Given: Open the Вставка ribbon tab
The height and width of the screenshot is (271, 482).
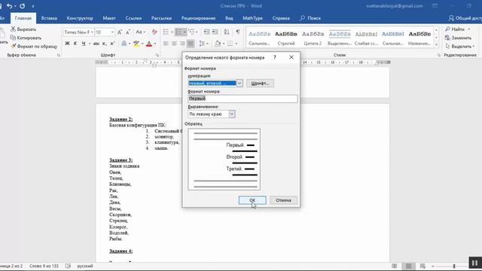Looking at the screenshot, I should [49, 18].
